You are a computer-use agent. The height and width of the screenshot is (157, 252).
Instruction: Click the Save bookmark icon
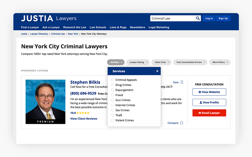pos(182,82)
